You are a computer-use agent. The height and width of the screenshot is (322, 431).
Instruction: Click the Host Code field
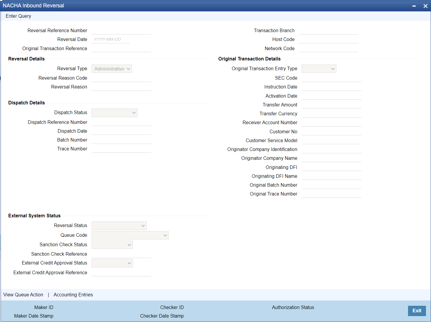point(329,39)
